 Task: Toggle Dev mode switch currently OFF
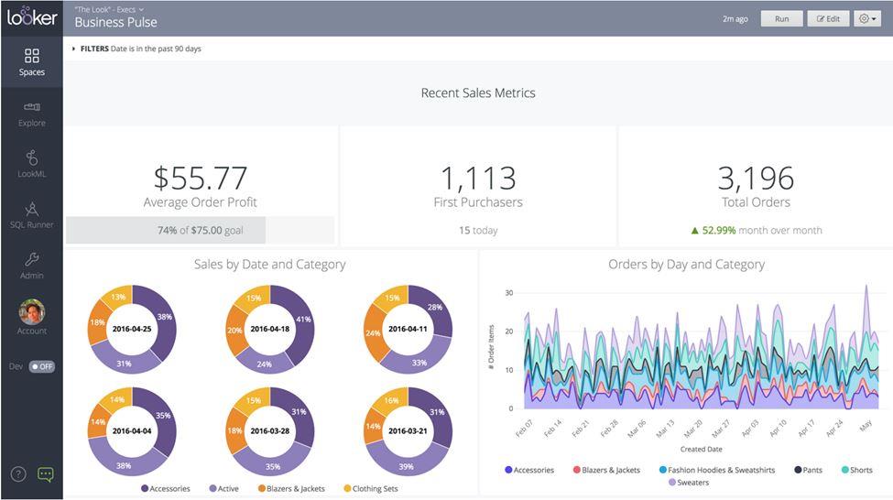(41, 366)
